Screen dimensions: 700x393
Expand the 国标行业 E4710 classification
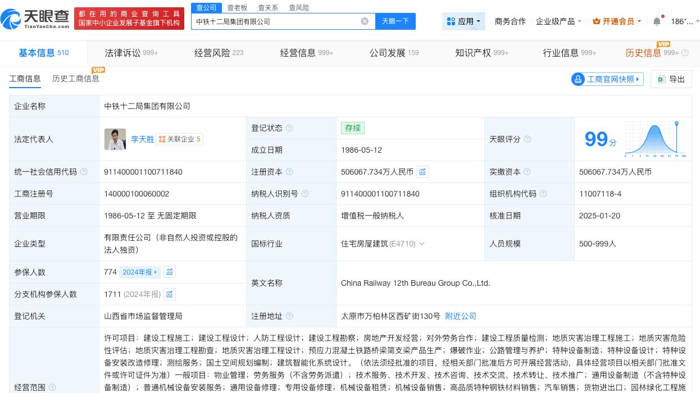coord(421,244)
